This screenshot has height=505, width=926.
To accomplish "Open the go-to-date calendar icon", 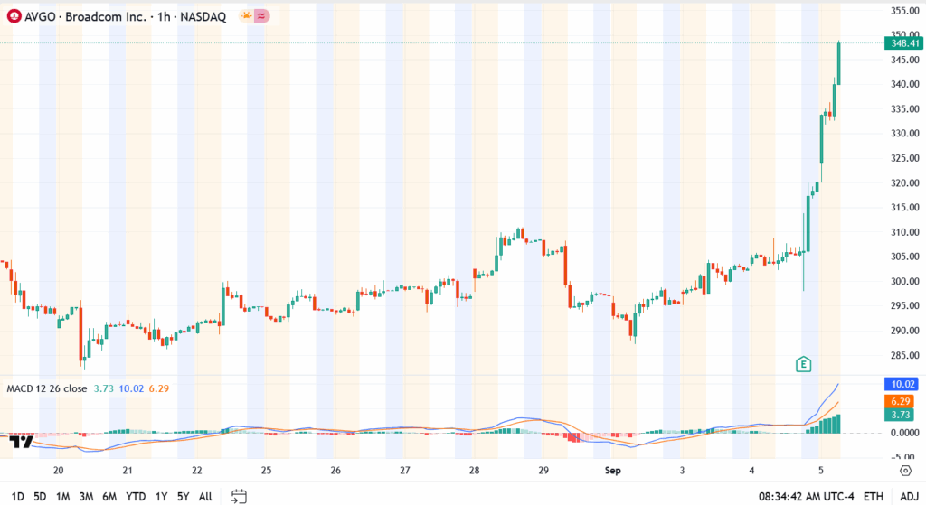I will [239, 495].
